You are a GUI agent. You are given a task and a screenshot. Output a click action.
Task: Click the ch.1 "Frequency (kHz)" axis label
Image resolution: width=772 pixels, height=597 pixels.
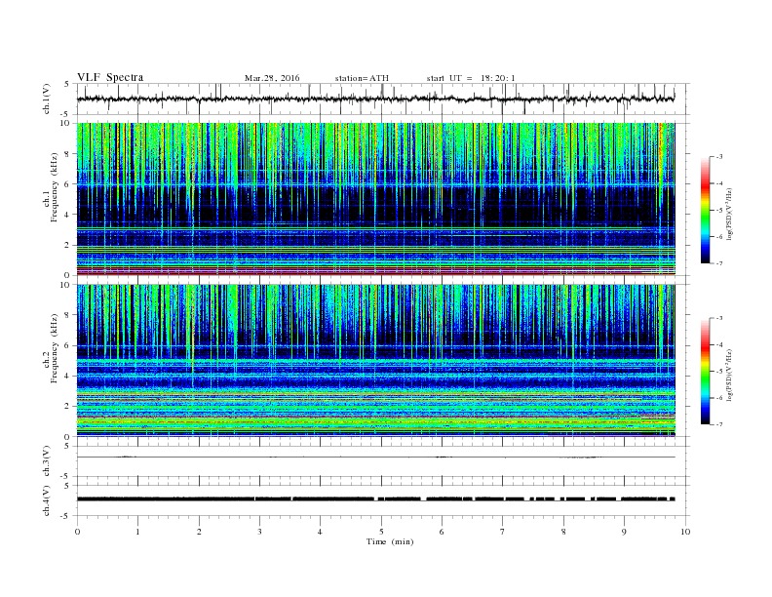[55, 186]
